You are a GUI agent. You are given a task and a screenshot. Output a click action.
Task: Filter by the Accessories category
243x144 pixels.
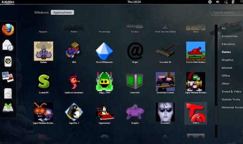[230, 36]
